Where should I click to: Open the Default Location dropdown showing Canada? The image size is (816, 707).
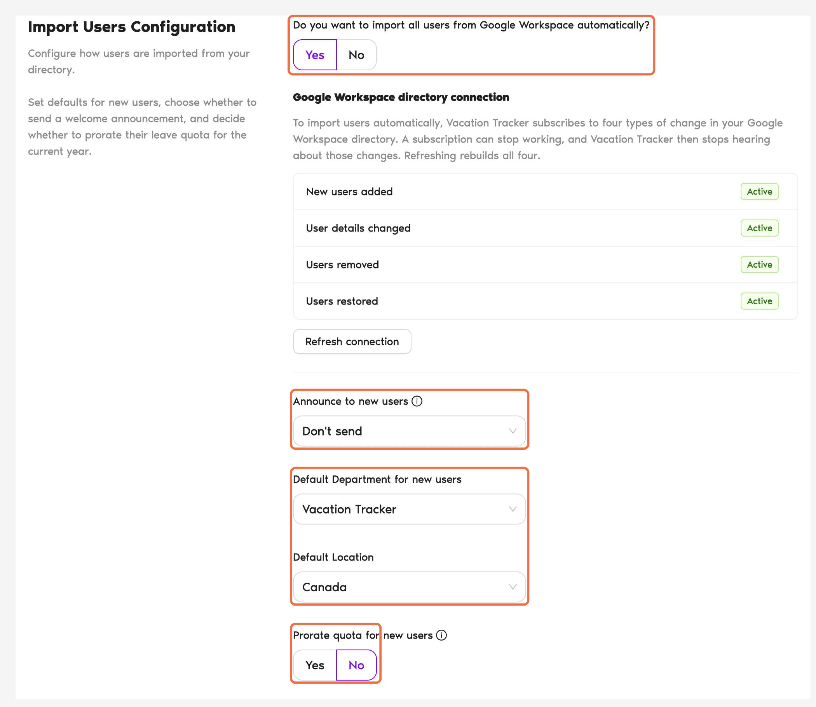[409, 587]
